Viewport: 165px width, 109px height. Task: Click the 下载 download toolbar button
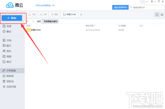(x=32, y=14)
